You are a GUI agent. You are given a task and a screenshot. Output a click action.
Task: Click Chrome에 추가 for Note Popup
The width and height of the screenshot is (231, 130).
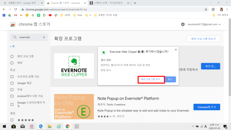point(207,107)
